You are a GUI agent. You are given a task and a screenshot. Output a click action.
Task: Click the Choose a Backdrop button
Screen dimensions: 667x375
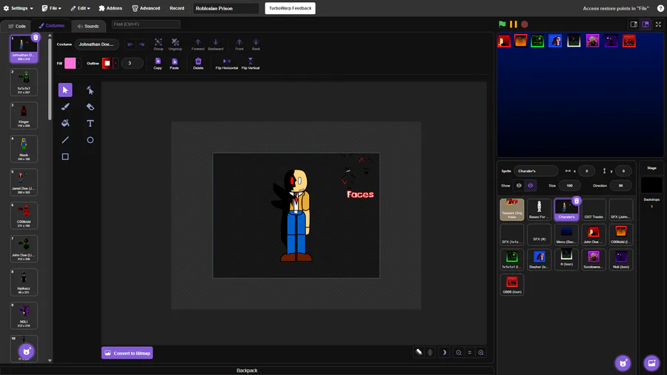pos(651,363)
